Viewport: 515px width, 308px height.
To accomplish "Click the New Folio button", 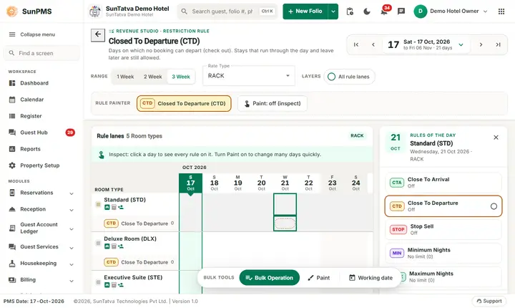I will [x=305, y=11].
